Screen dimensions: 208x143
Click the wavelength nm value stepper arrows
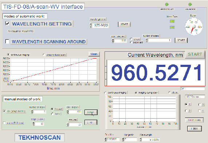click(x=91, y=25)
